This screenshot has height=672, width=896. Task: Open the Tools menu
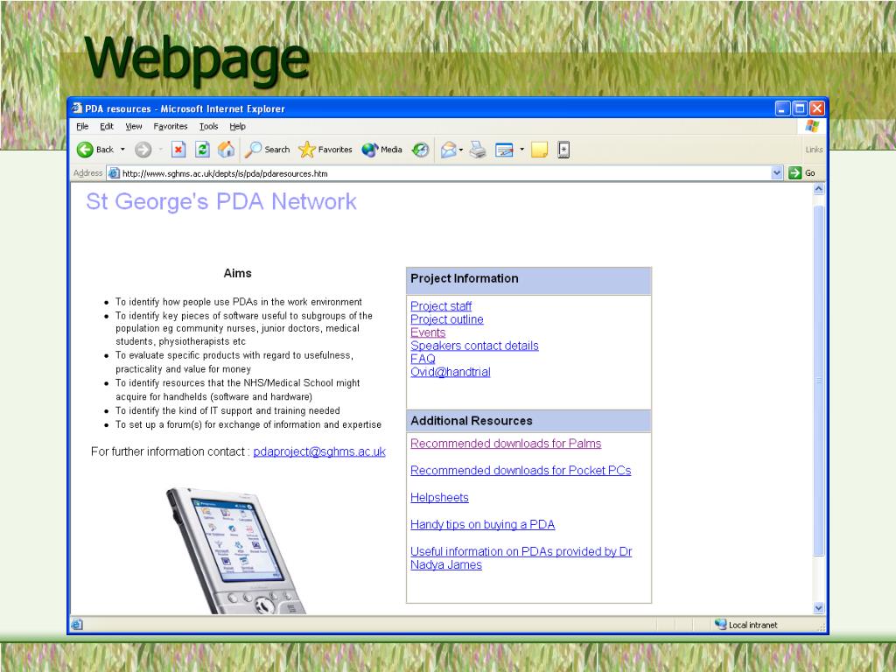(x=208, y=126)
